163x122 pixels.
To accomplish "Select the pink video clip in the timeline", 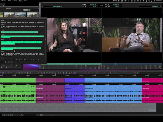I will 153,80.
